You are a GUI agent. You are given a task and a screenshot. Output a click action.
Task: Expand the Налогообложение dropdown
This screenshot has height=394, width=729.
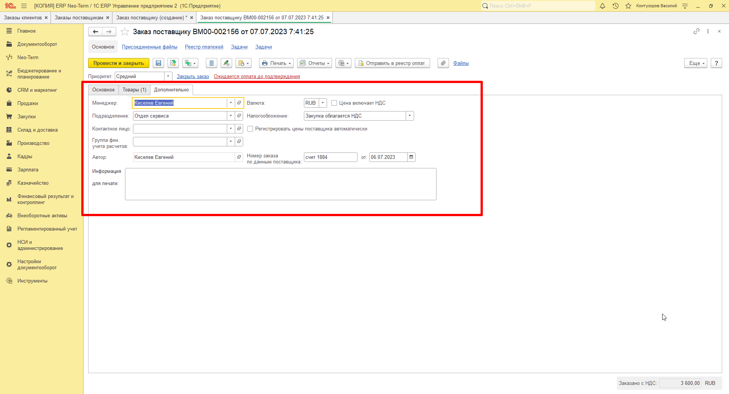click(410, 116)
